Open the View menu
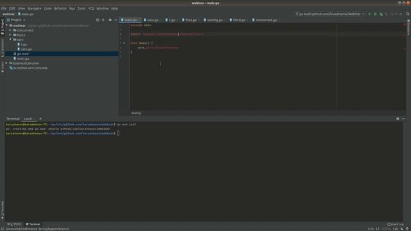Image resolution: width=411 pixels, height=231 pixels. pos(21,8)
